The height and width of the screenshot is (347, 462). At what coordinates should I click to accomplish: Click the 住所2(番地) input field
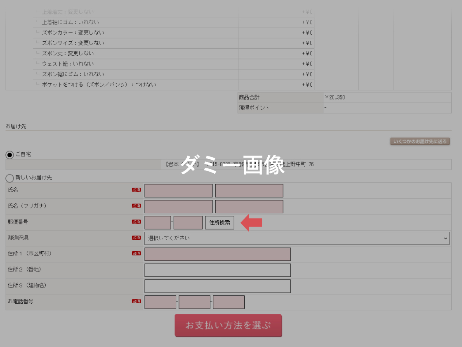pyautogui.click(x=217, y=270)
